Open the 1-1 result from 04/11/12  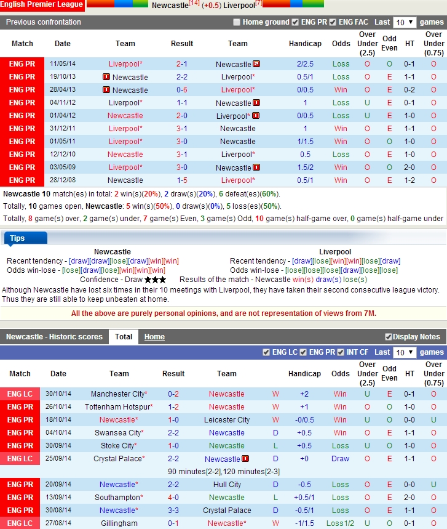182,103
